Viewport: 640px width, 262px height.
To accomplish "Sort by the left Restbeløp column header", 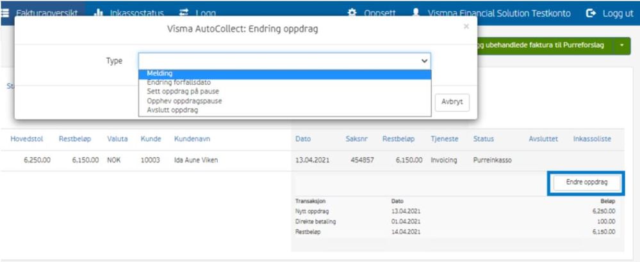I will (x=75, y=139).
